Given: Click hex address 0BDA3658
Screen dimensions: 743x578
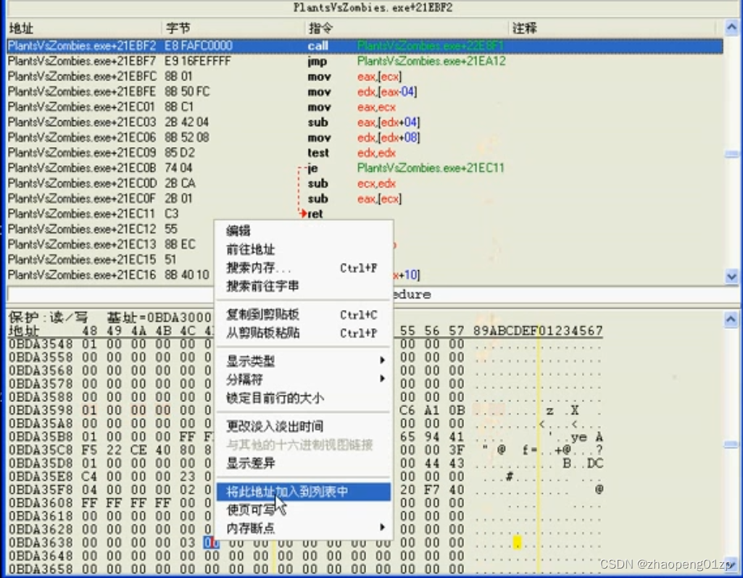Looking at the screenshot, I should 41,569.
